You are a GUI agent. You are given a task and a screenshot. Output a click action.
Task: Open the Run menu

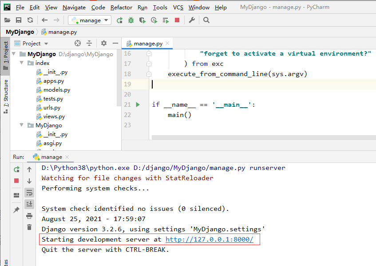(142, 8)
